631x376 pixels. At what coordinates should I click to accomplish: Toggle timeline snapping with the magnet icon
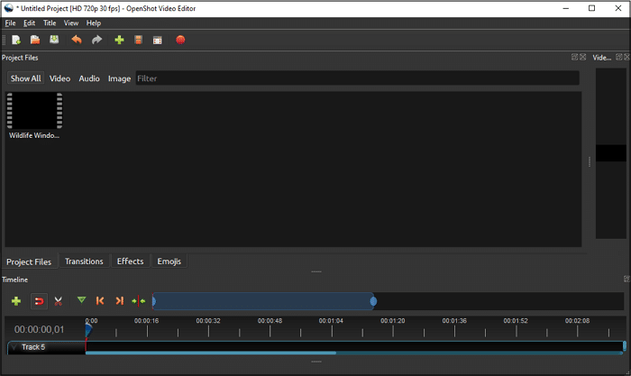point(38,301)
